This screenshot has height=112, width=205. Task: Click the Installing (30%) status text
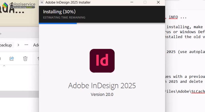click(x=59, y=12)
